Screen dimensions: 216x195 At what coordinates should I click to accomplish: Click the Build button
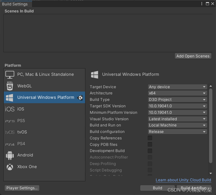158,188
